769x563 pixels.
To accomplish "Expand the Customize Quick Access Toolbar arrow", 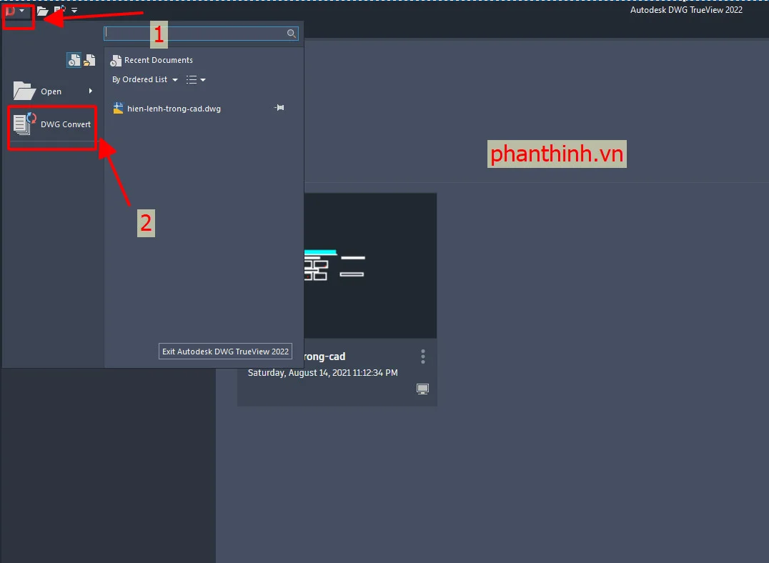I will tap(74, 10).
